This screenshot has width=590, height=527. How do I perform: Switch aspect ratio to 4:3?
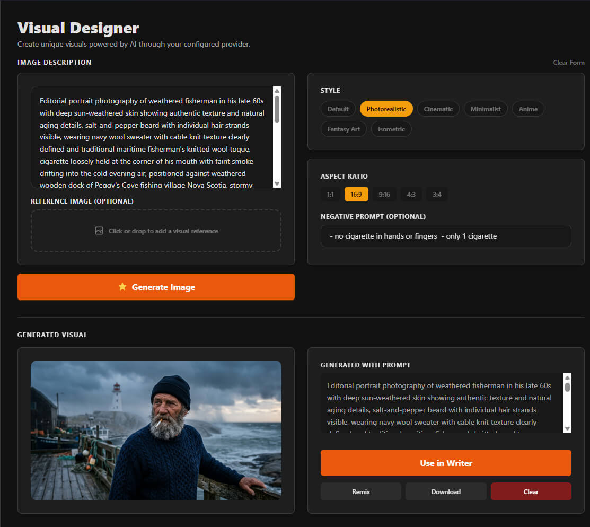pos(411,194)
